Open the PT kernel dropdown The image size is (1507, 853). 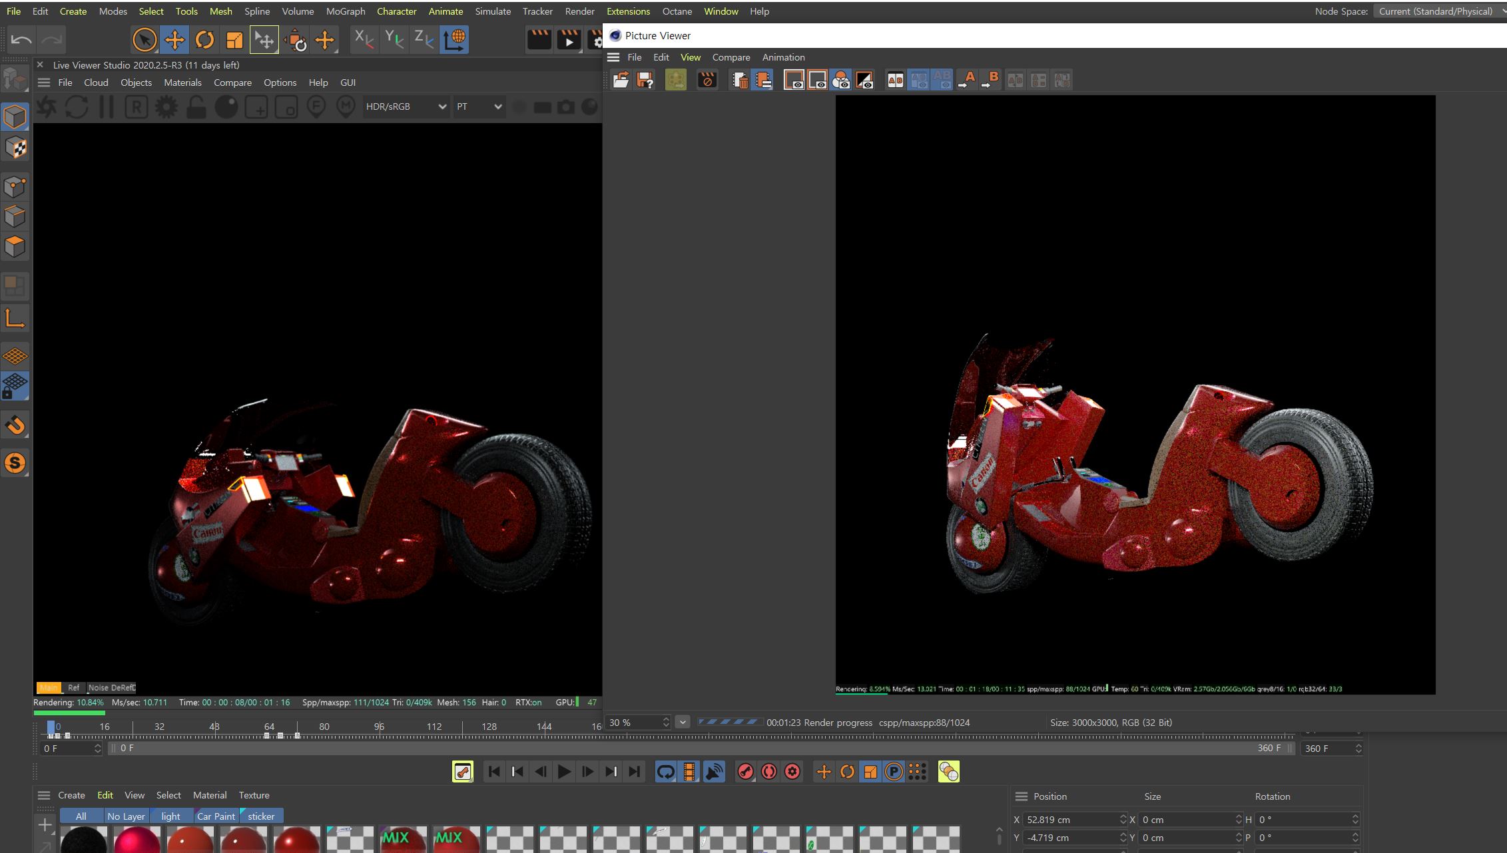(x=478, y=106)
